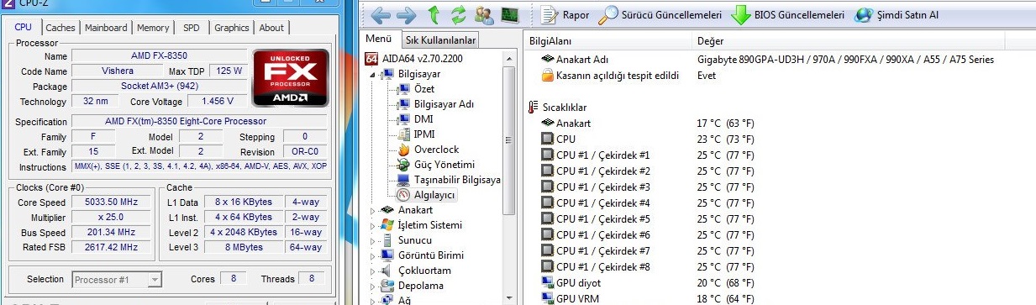Screen dimensions: 1036x305
Task: Select Bilgisayar Adı tree item
Action: coord(444,104)
